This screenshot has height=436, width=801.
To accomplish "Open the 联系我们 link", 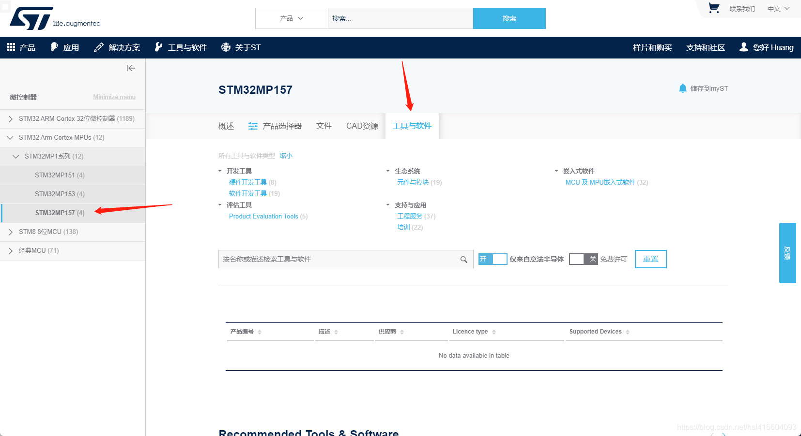I will pos(742,9).
